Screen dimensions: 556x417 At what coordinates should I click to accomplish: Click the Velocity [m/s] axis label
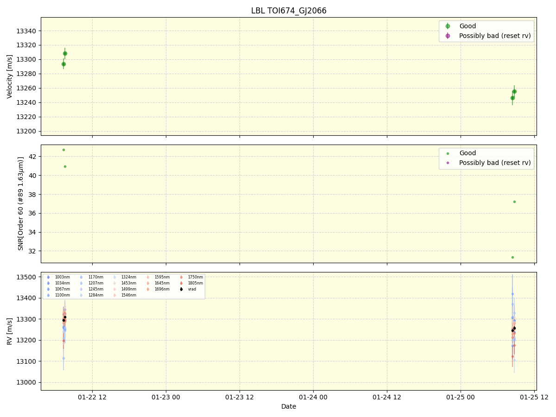[10, 76]
